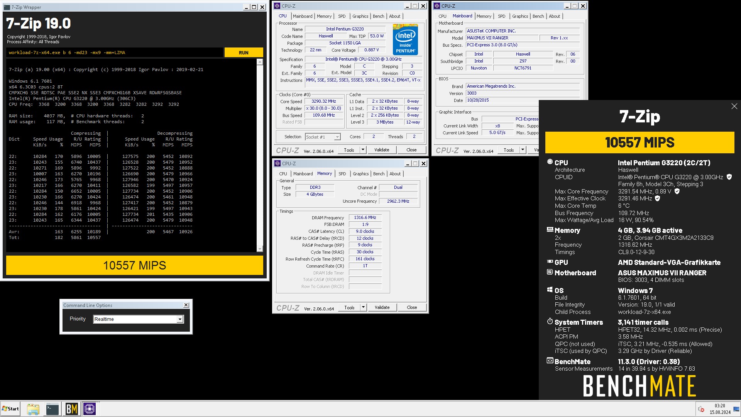Click Validate in the Memory CPU-Z window

point(382,307)
